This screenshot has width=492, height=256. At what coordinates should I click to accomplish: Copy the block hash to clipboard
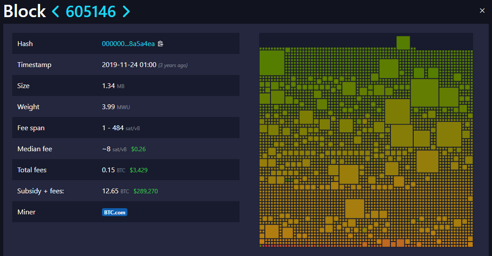[161, 44]
